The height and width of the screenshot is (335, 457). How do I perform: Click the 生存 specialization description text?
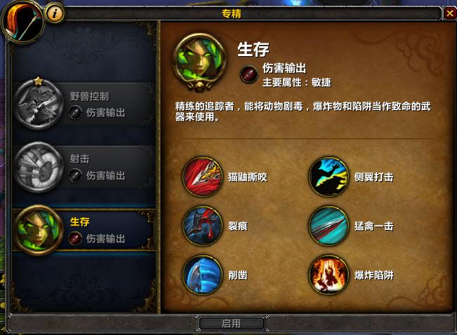[303, 111]
